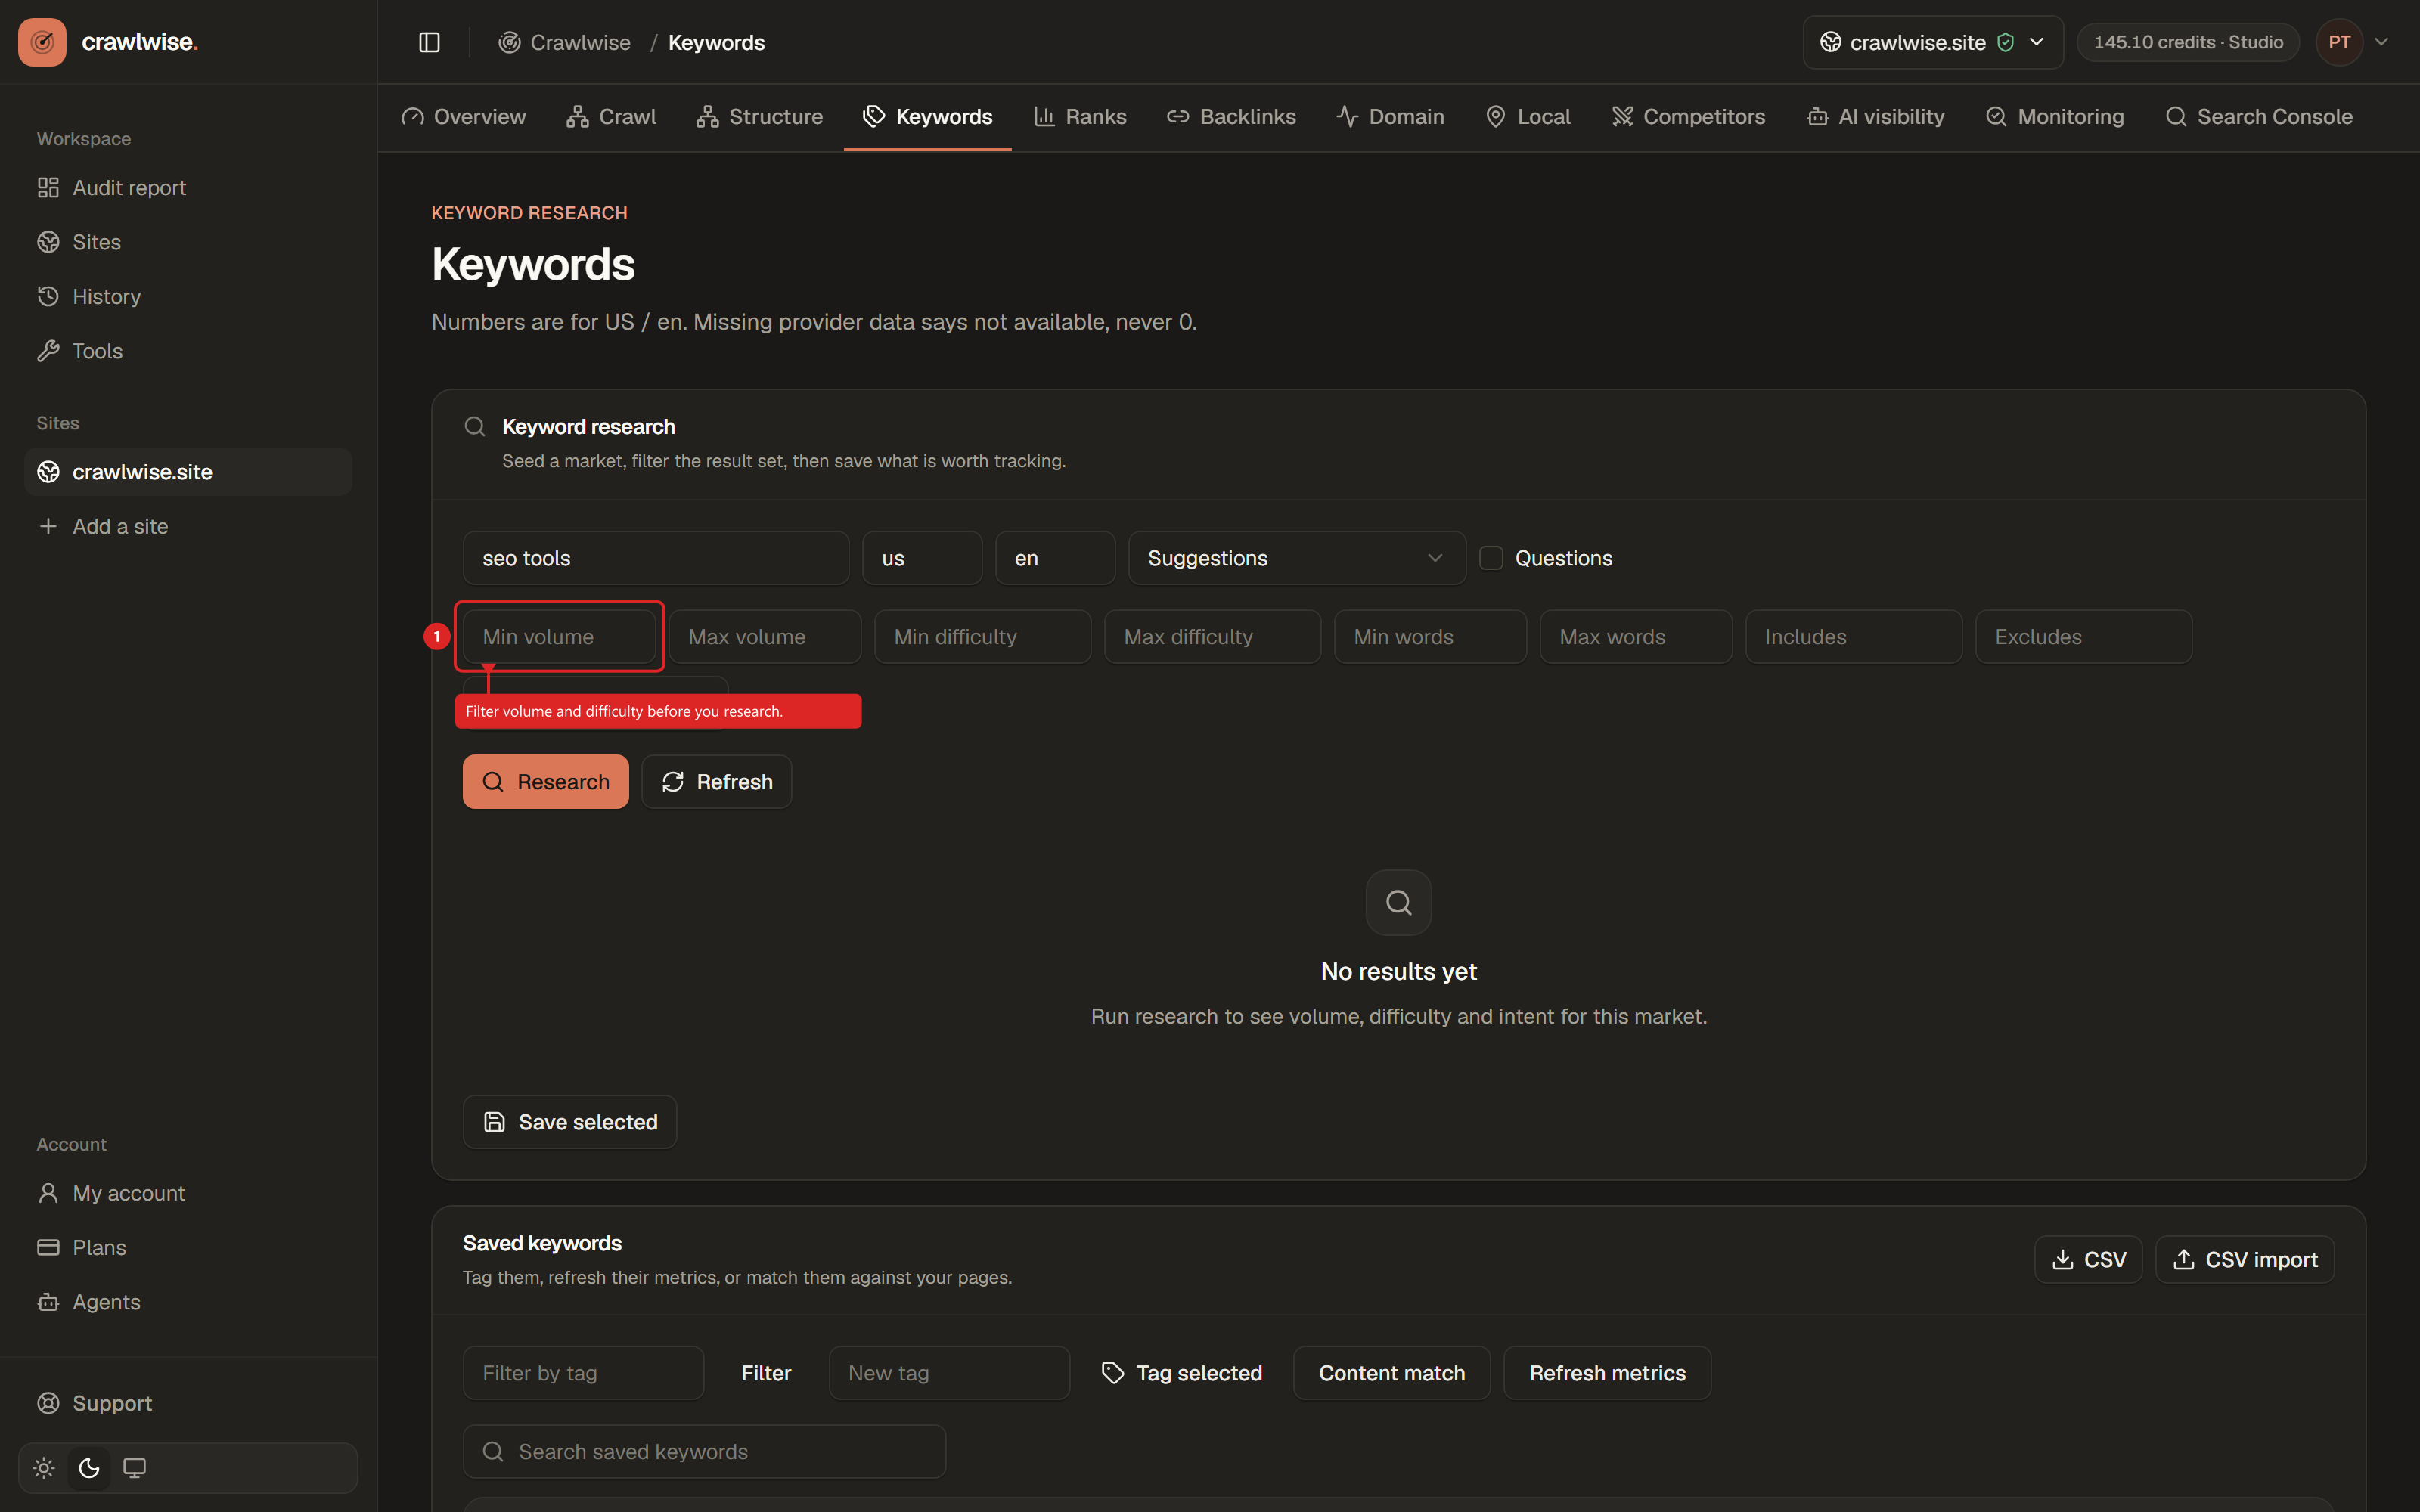Enable the Questions checkbox
The height and width of the screenshot is (1512, 2420).
(x=1491, y=558)
